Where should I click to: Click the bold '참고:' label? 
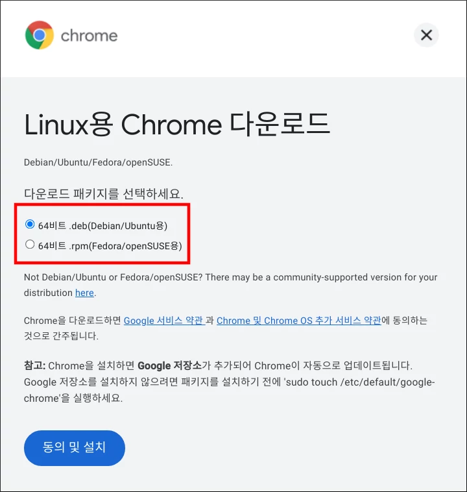pyautogui.click(x=35, y=365)
